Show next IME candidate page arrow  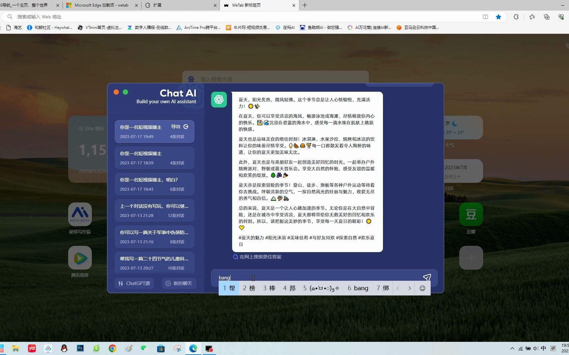tap(409, 288)
